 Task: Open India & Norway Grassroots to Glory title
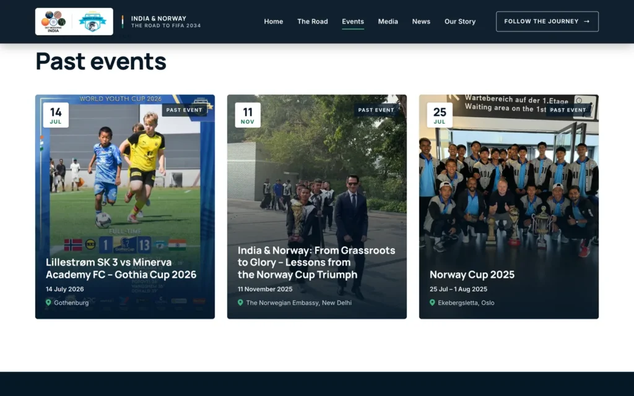[316, 262]
